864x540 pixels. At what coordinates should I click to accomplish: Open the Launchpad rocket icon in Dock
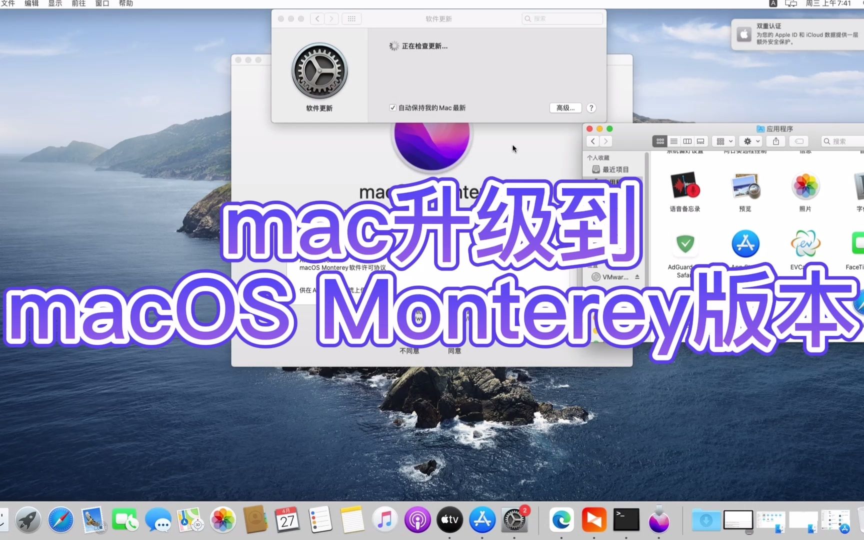point(28,520)
